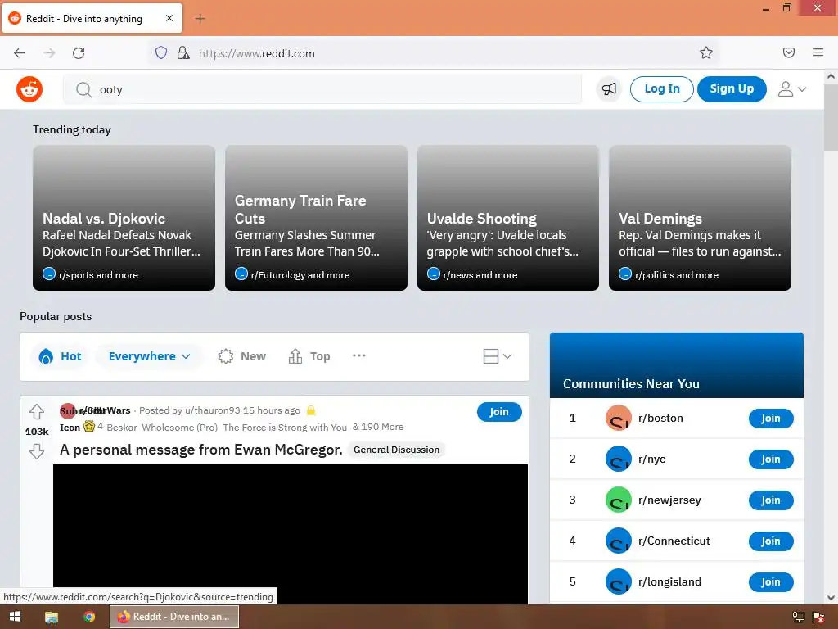The width and height of the screenshot is (838, 629).
Task: Open the r/longisland community
Action: coord(669,582)
